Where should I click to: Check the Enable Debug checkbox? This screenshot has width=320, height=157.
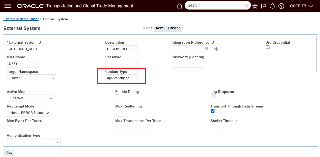[117, 96]
